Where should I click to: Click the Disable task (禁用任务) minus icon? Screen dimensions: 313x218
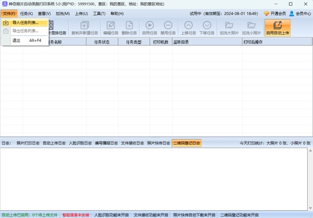168,25
